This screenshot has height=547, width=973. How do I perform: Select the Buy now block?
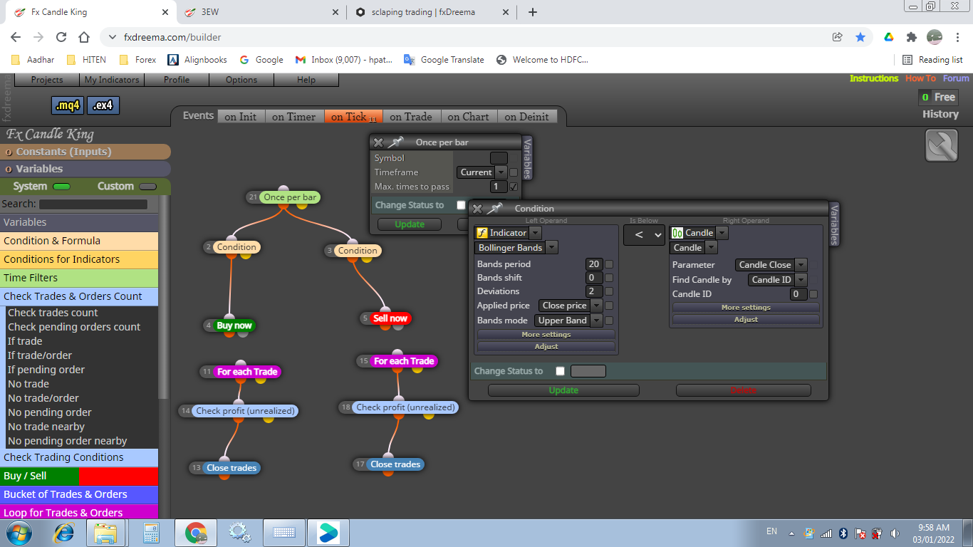pyautogui.click(x=229, y=325)
